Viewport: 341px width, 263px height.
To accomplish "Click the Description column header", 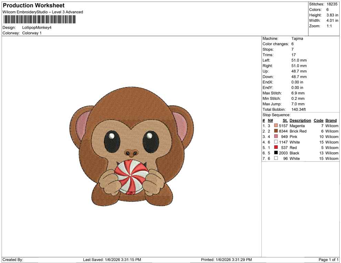I will (x=300, y=120).
